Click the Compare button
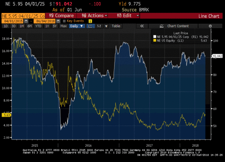 coord(61,16)
